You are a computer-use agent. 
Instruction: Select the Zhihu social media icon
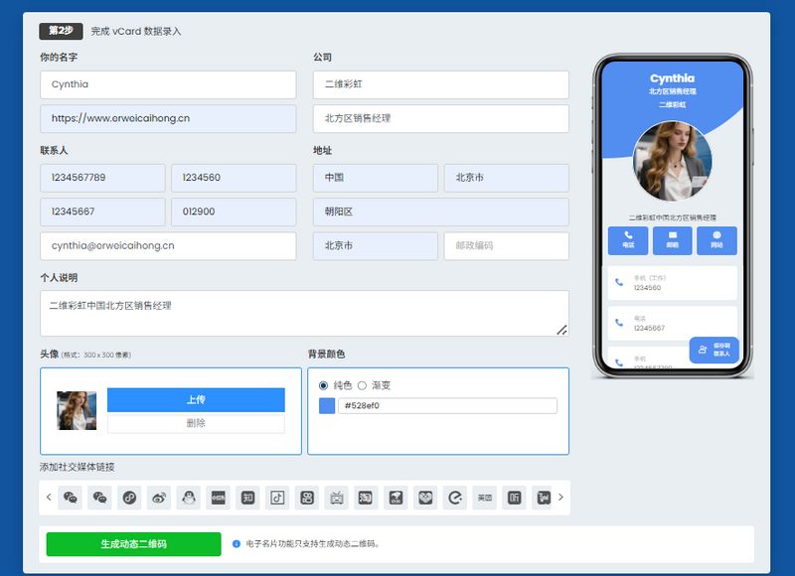247,498
